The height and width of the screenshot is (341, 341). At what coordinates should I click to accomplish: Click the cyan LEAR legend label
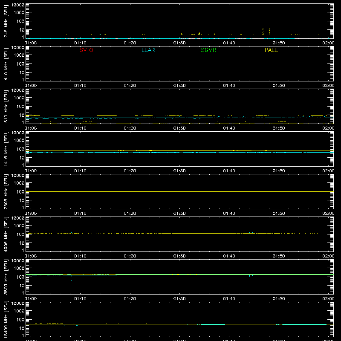[148, 50]
